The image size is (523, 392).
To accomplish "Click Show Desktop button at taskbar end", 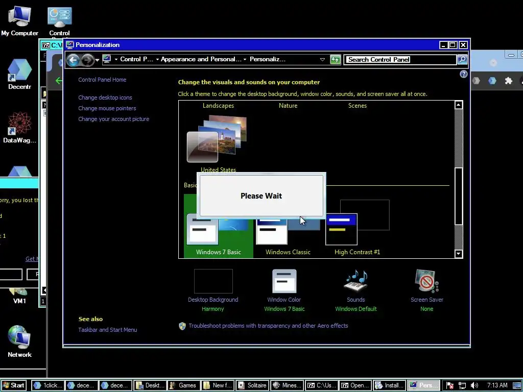I will click(x=517, y=386).
